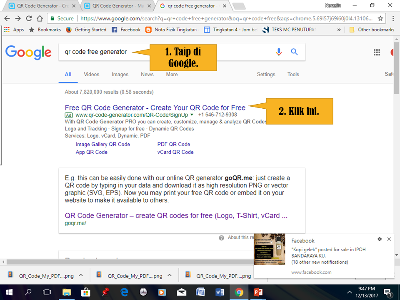Open File Explorer from the taskbar
Screen dimensions: 400x300
click(x=67, y=292)
